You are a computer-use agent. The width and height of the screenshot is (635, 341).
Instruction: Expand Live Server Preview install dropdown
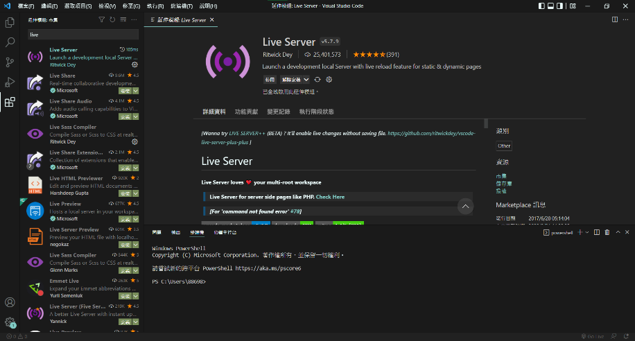click(x=136, y=245)
